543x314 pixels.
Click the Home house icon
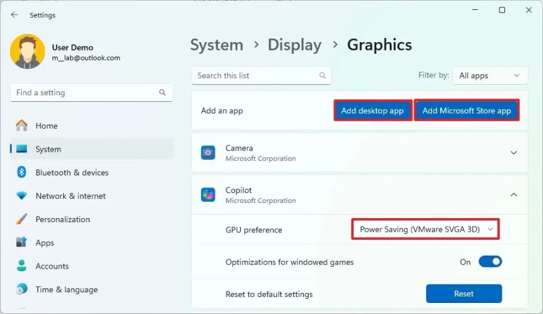(22, 125)
